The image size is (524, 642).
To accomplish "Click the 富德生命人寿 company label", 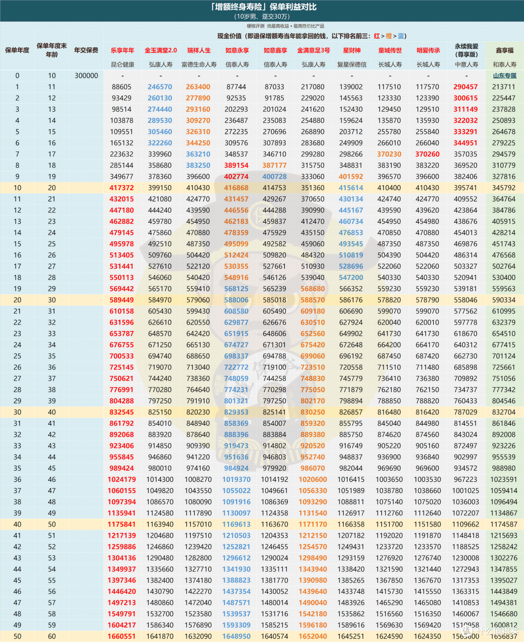I will click(x=199, y=65).
